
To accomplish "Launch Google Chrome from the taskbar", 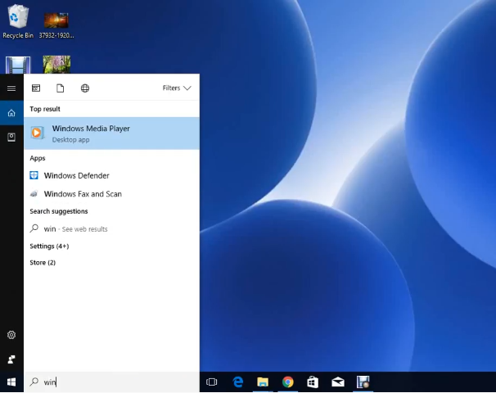I will (x=287, y=382).
